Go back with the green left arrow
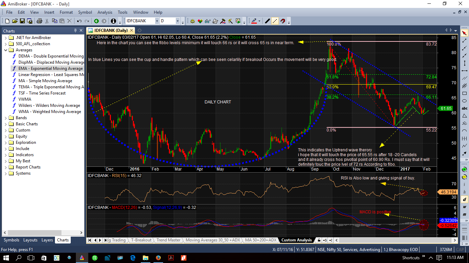The height and width of the screenshot is (263, 469). coord(96,21)
